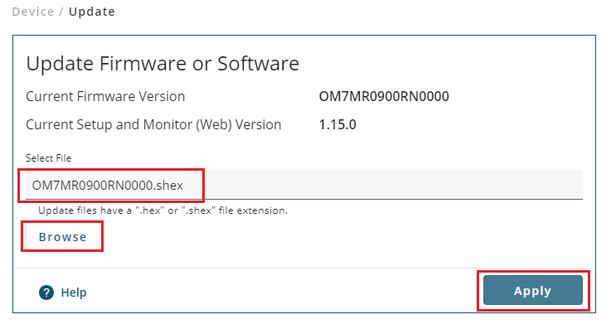Click the empty area of Select File field
This screenshot has height=324, width=611.
pyautogui.click(x=393, y=185)
